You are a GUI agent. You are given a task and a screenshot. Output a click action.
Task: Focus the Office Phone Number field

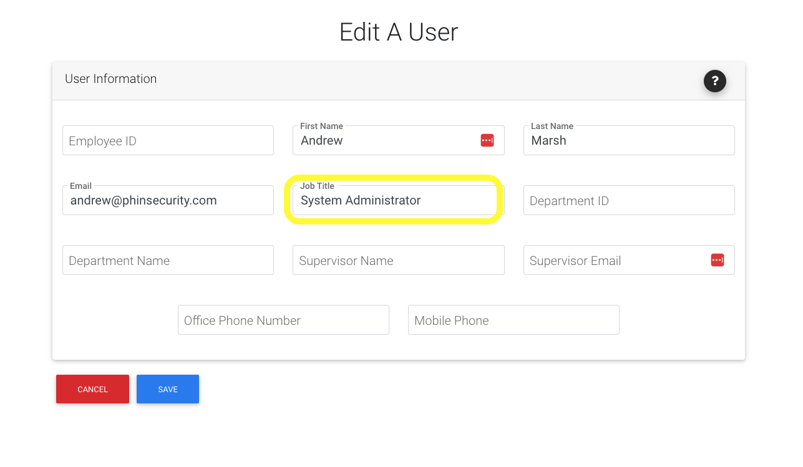tap(283, 320)
